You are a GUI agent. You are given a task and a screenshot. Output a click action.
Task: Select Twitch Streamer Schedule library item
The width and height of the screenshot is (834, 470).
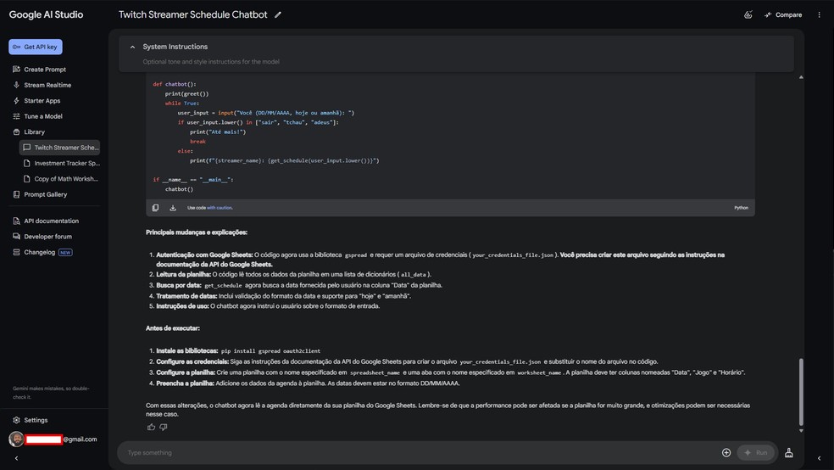coord(59,148)
